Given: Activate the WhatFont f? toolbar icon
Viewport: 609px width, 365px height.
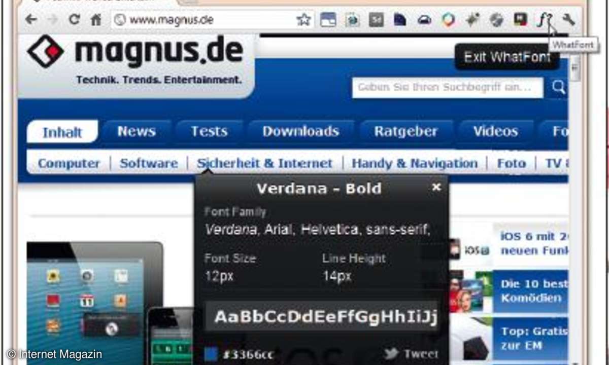Looking at the screenshot, I should click(545, 20).
